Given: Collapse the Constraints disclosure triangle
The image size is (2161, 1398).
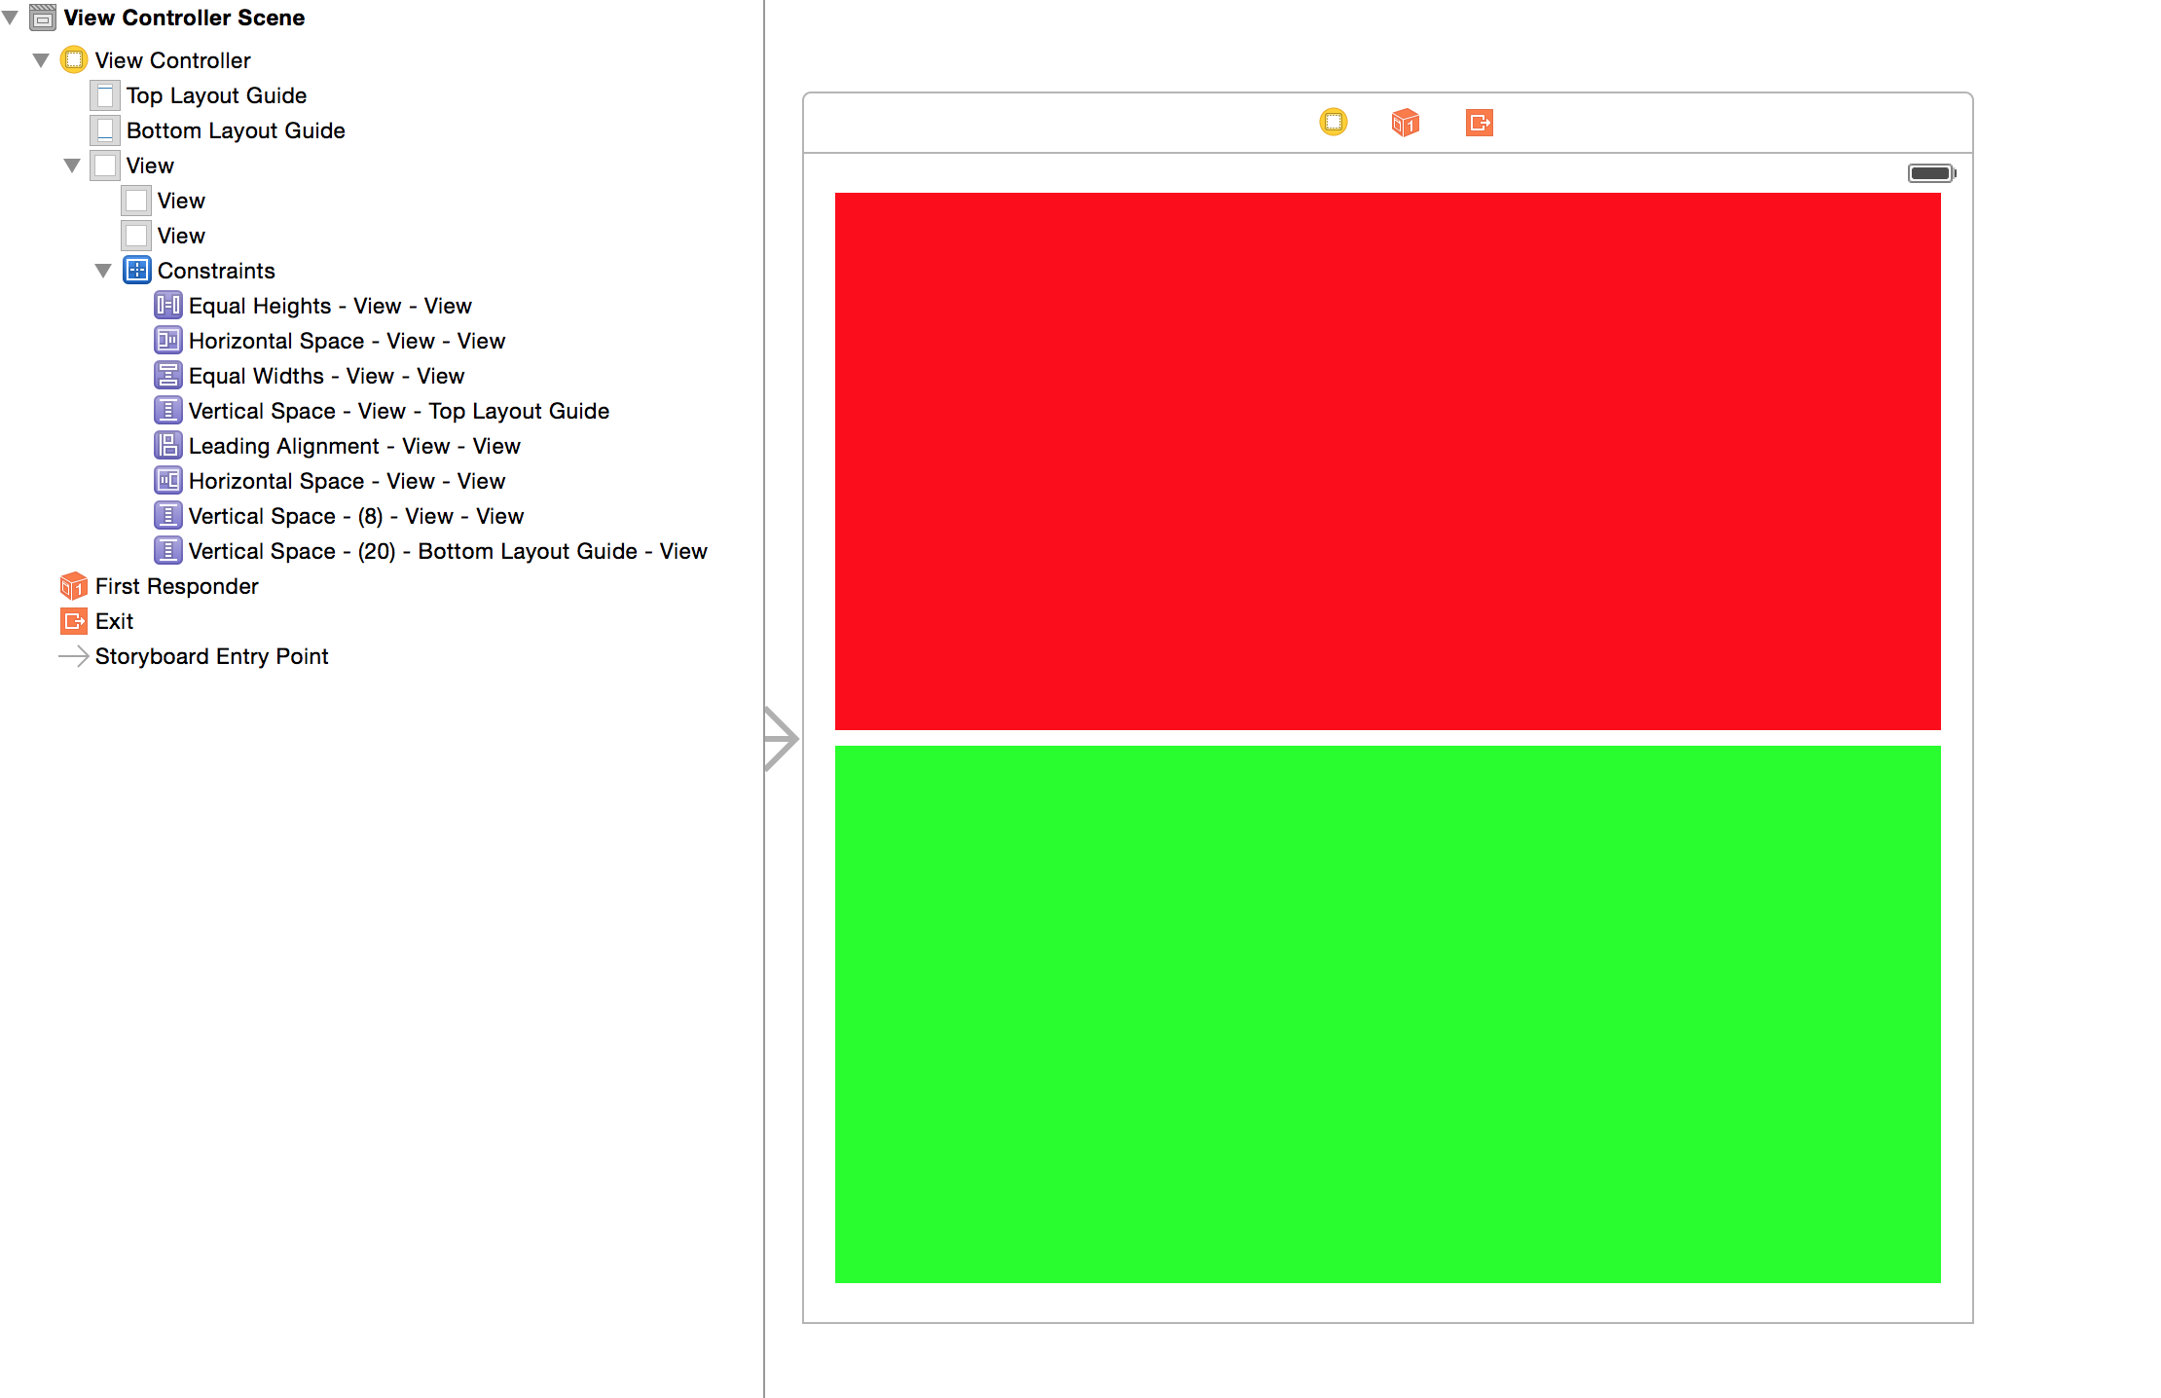Looking at the screenshot, I should tap(103, 271).
